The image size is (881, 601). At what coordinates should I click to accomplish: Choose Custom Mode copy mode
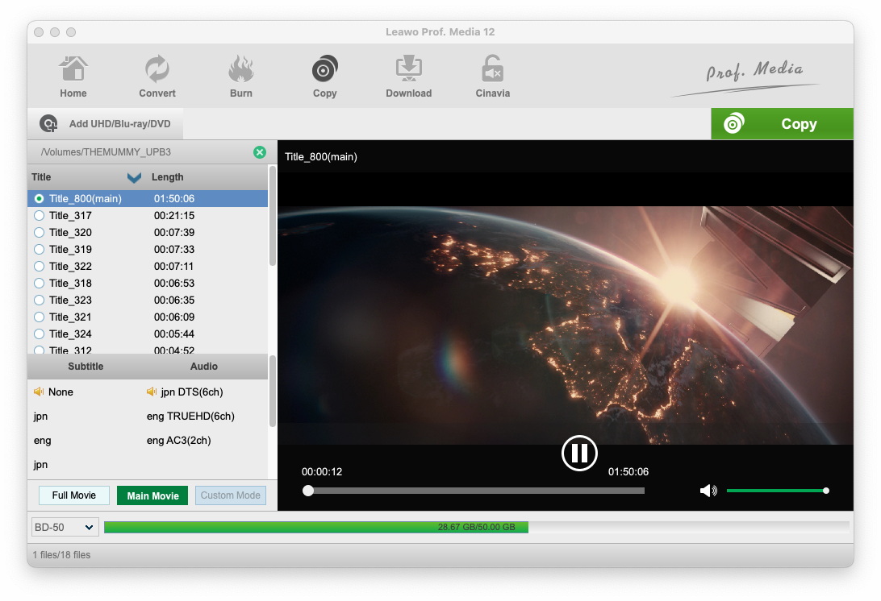231,495
